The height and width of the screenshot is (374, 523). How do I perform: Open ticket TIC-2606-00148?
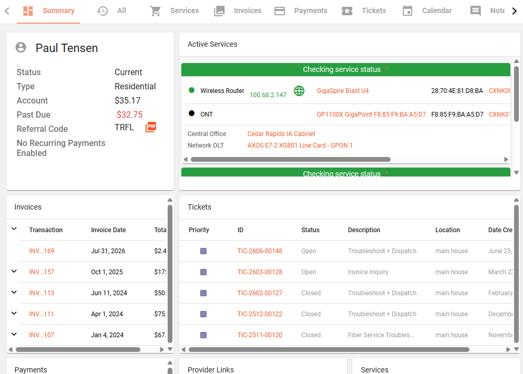260,251
